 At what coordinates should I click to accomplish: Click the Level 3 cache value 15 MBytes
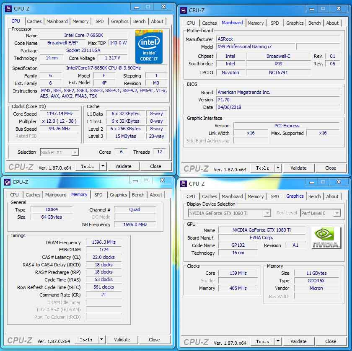[125, 136]
